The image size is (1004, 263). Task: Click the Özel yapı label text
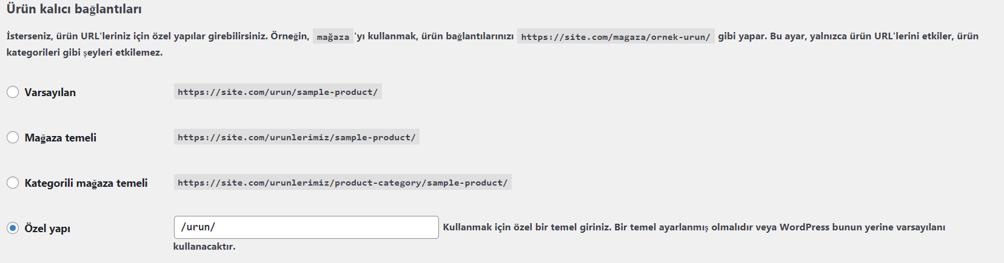47,229
